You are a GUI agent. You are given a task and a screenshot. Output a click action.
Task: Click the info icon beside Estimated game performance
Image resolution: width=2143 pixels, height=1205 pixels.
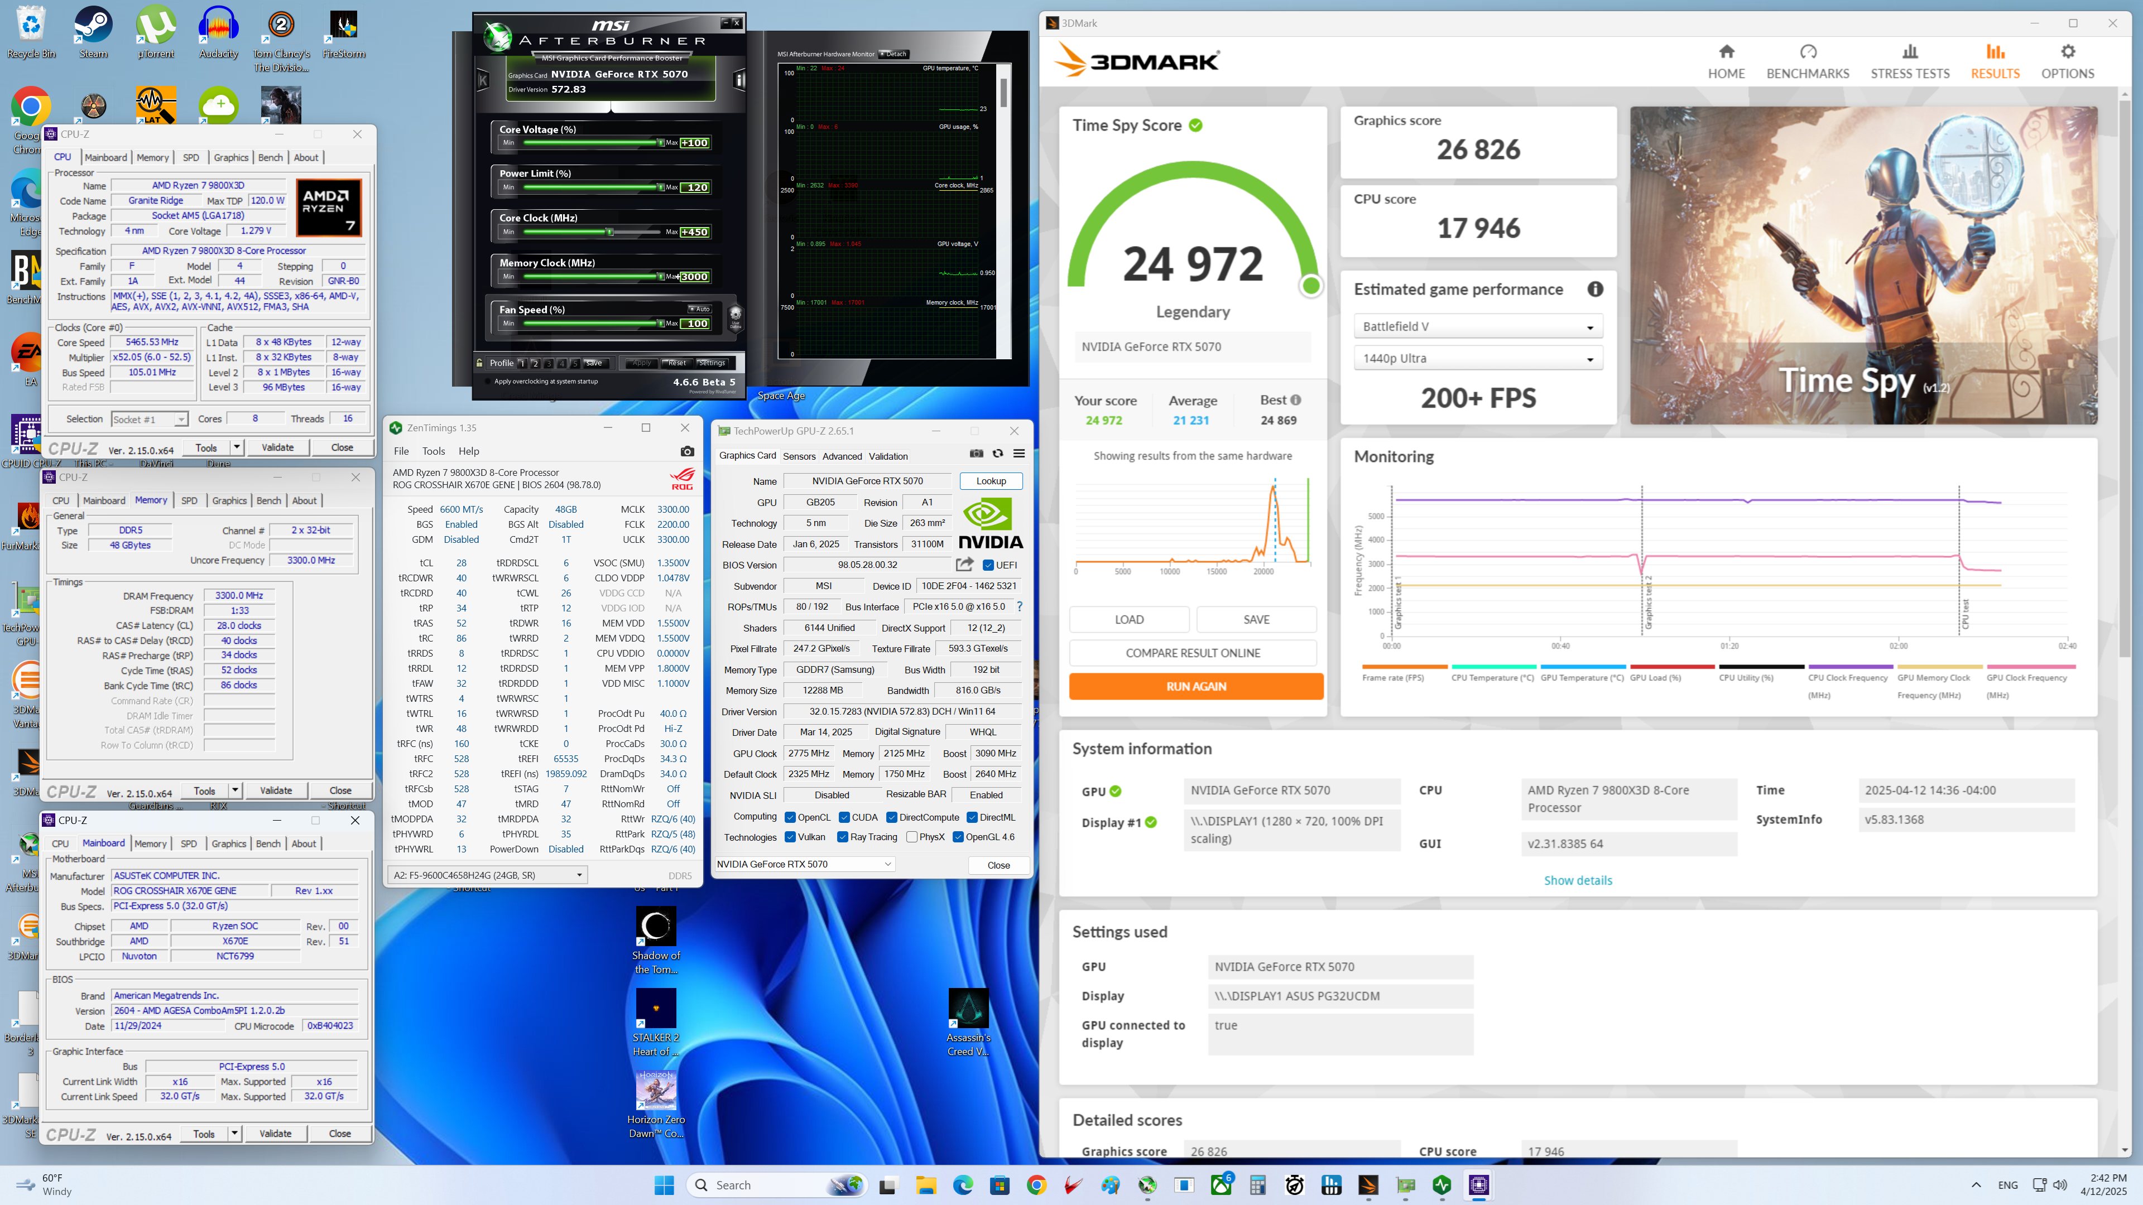(1595, 288)
